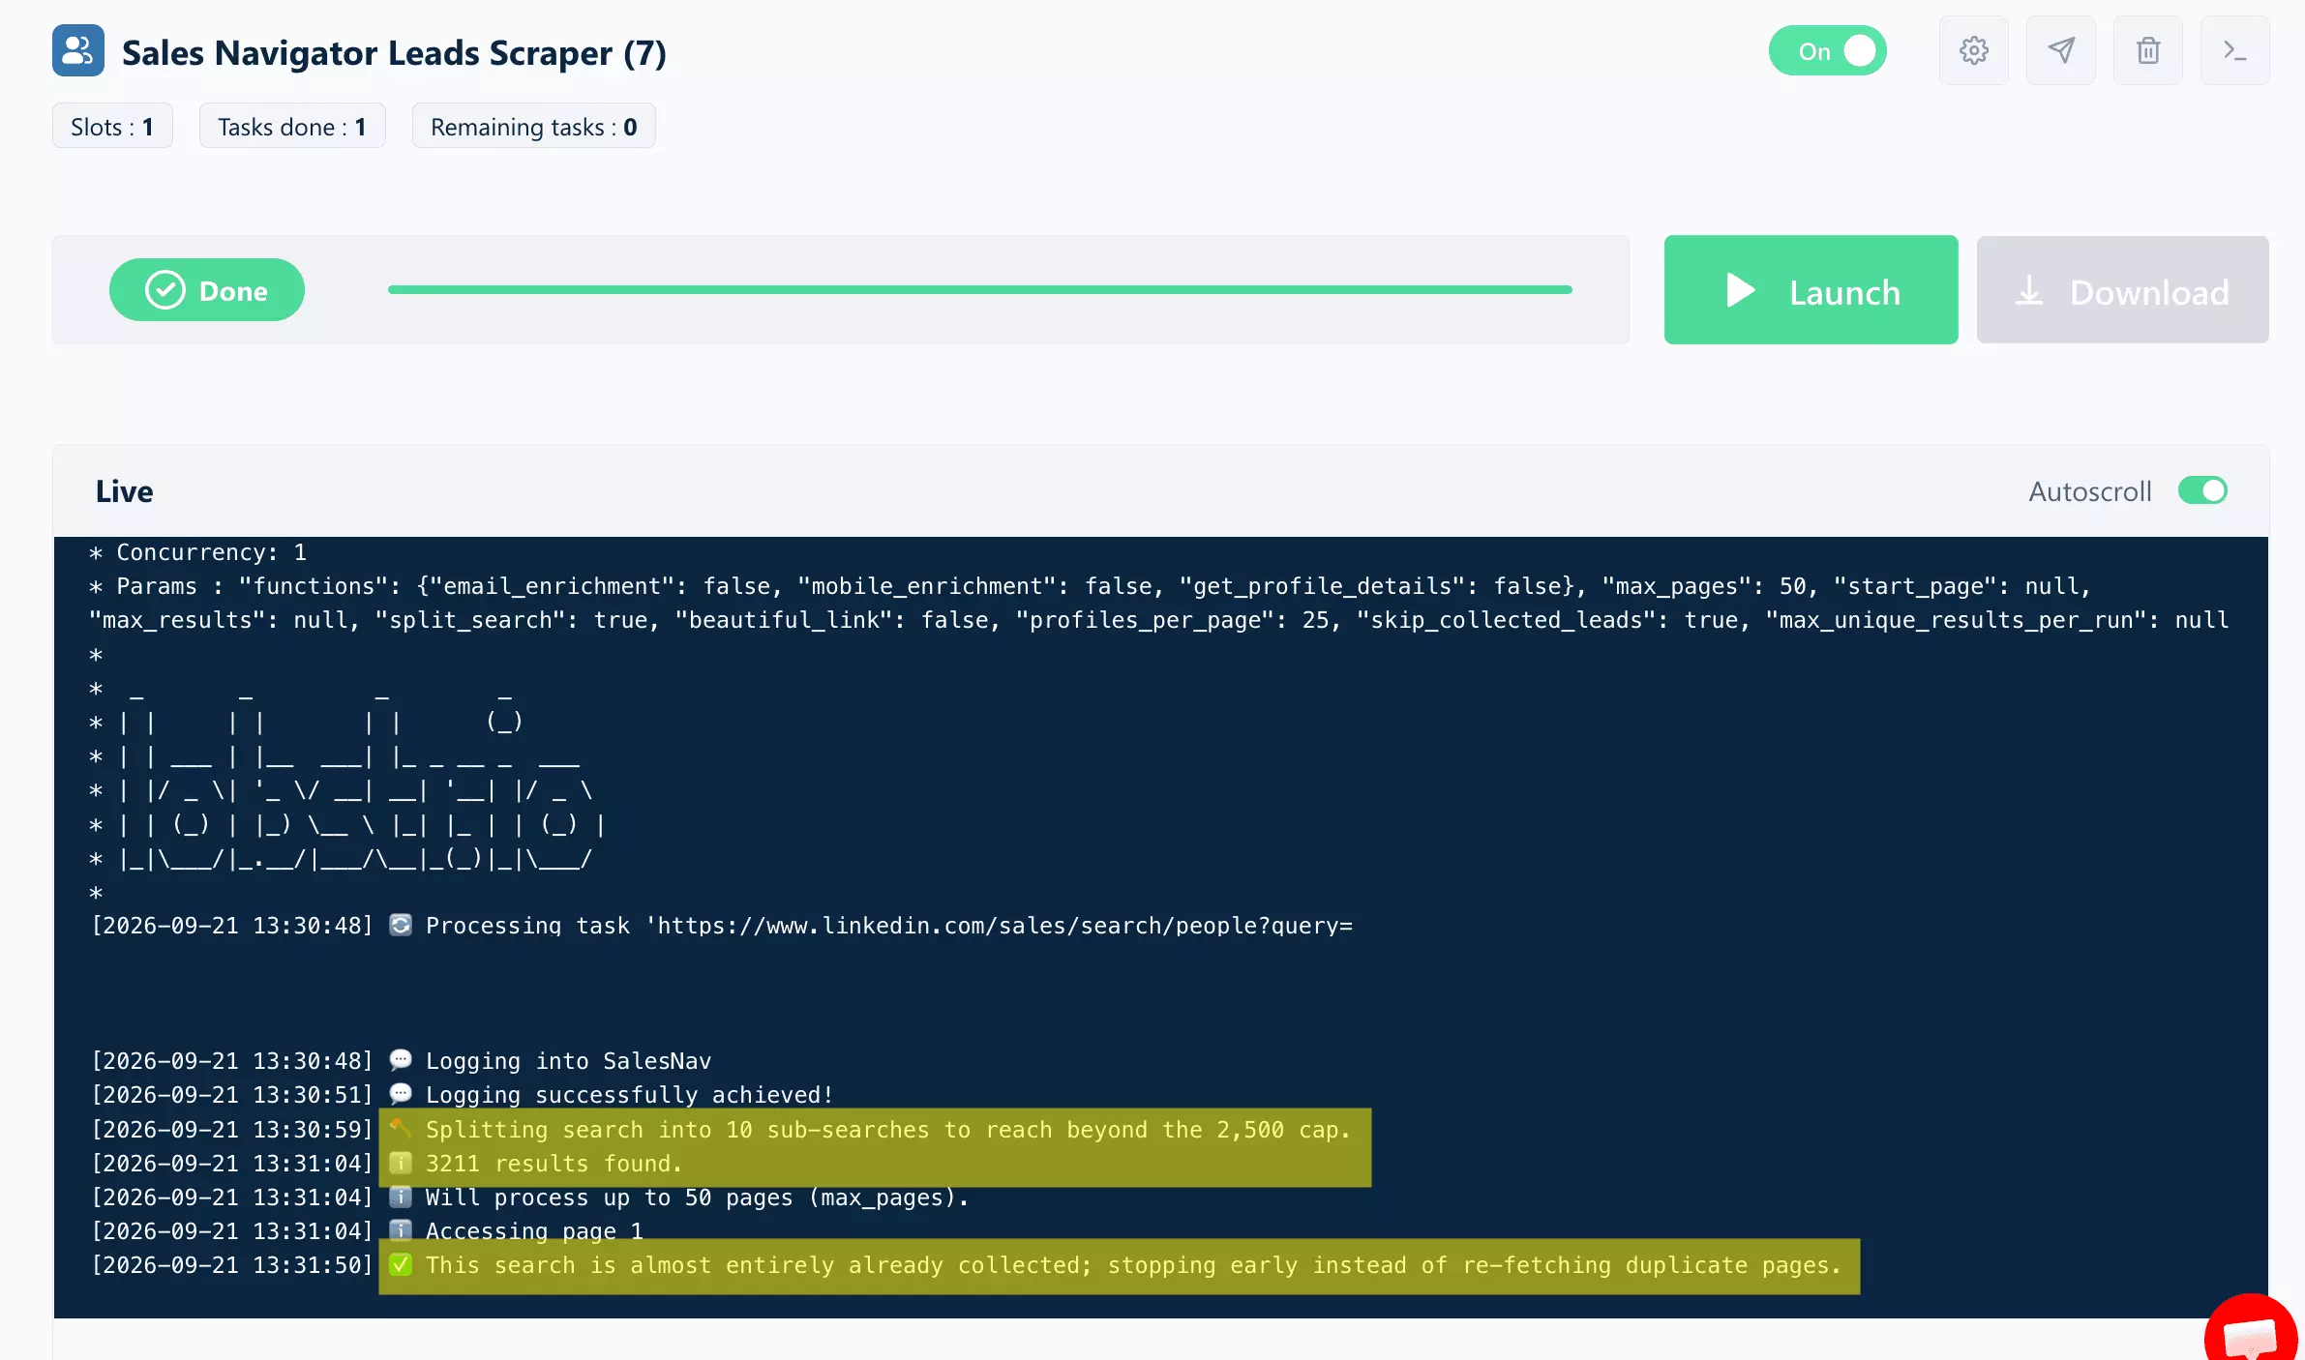The height and width of the screenshot is (1360, 2305).
Task: Click the green progress bar
Action: click(979, 289)
